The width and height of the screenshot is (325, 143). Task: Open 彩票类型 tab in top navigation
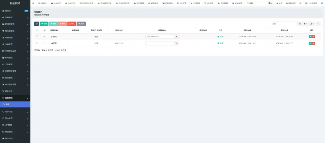coord(153,3)
